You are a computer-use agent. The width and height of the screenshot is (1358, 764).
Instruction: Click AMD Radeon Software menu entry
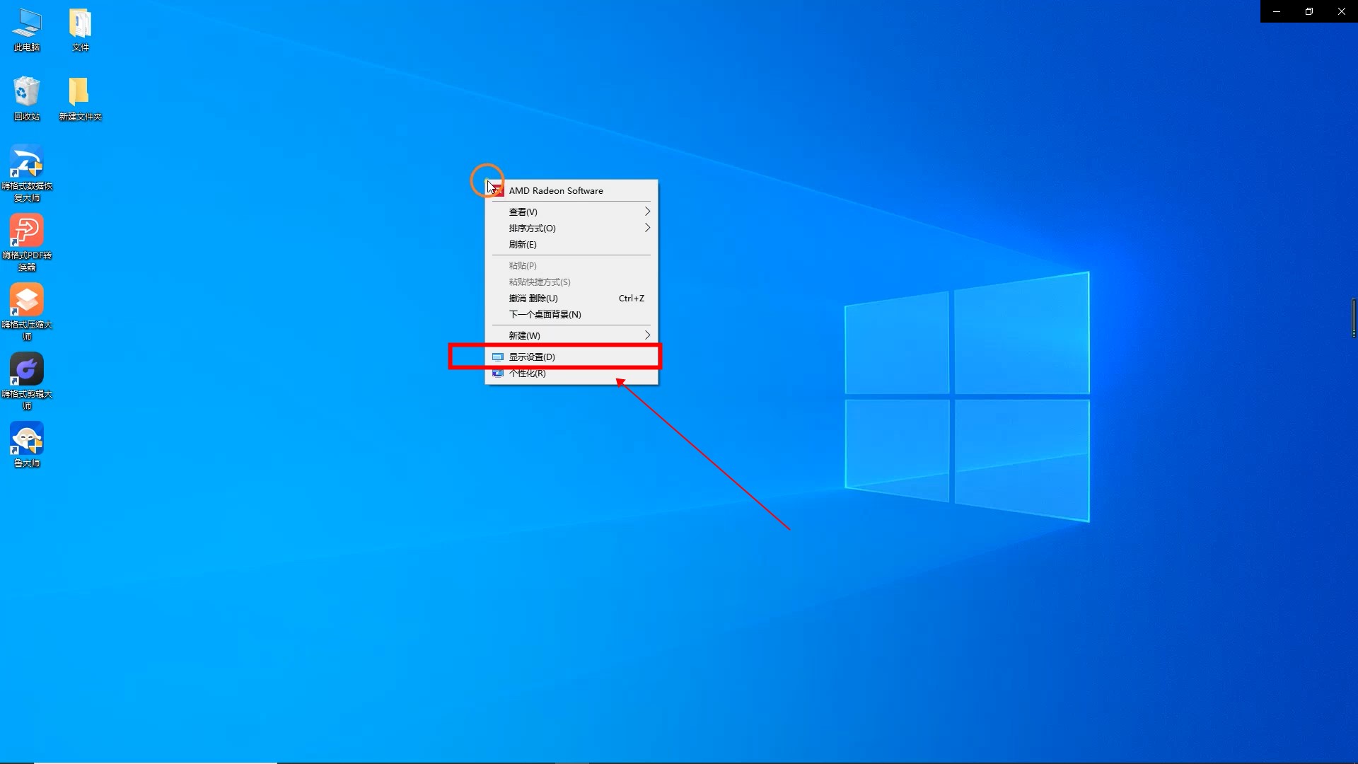[x=556, y=191]
